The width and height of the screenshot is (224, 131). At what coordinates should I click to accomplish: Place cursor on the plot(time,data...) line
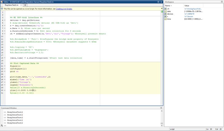tap(30, 77)
